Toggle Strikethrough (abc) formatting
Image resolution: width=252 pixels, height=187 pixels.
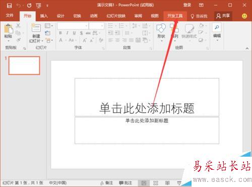coord(88,33)
